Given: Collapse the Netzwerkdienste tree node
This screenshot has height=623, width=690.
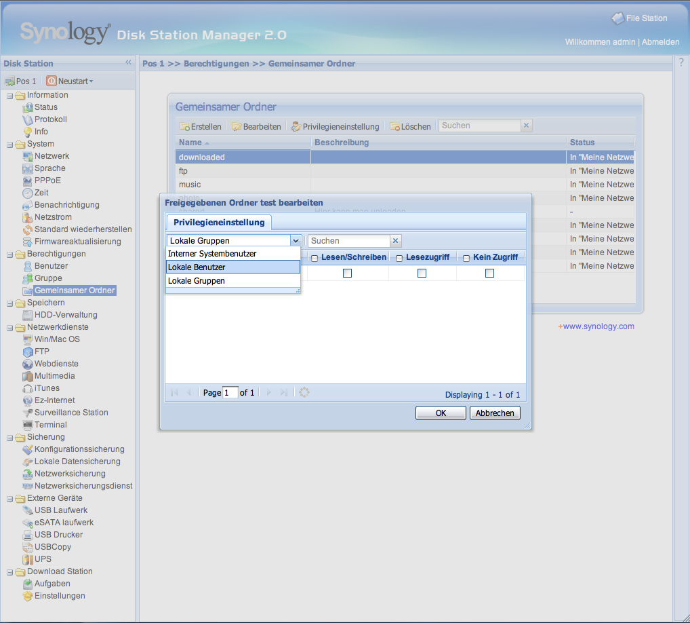Looking at the screenshot, I should click(x=10, y=327).
